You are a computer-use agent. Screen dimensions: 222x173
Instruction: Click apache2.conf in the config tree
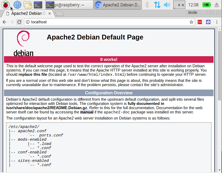32,131
